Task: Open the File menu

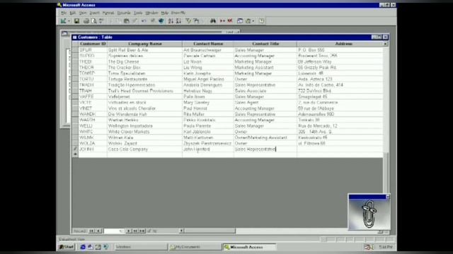Action: tap(64, 13)
